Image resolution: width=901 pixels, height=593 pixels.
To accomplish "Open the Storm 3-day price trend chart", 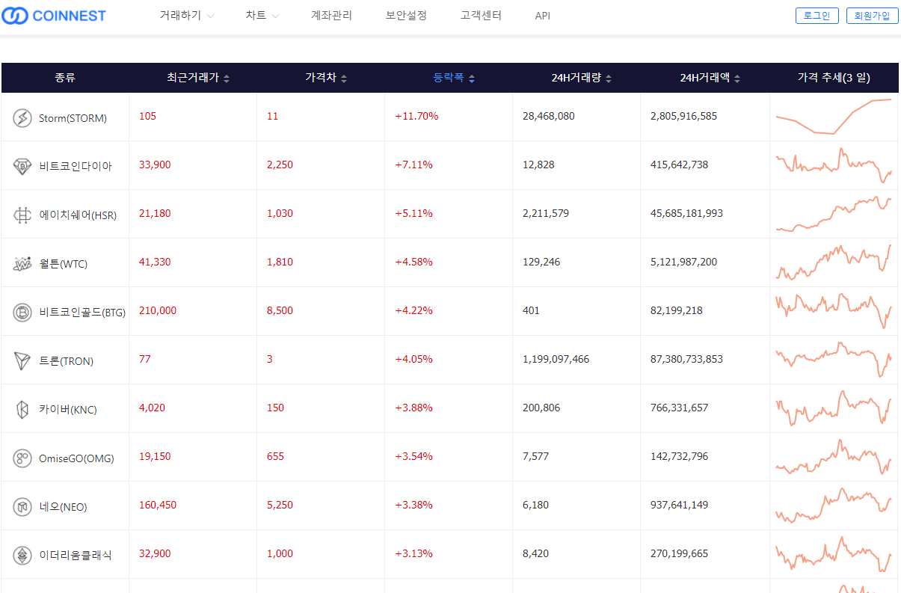I will point(833,117).
